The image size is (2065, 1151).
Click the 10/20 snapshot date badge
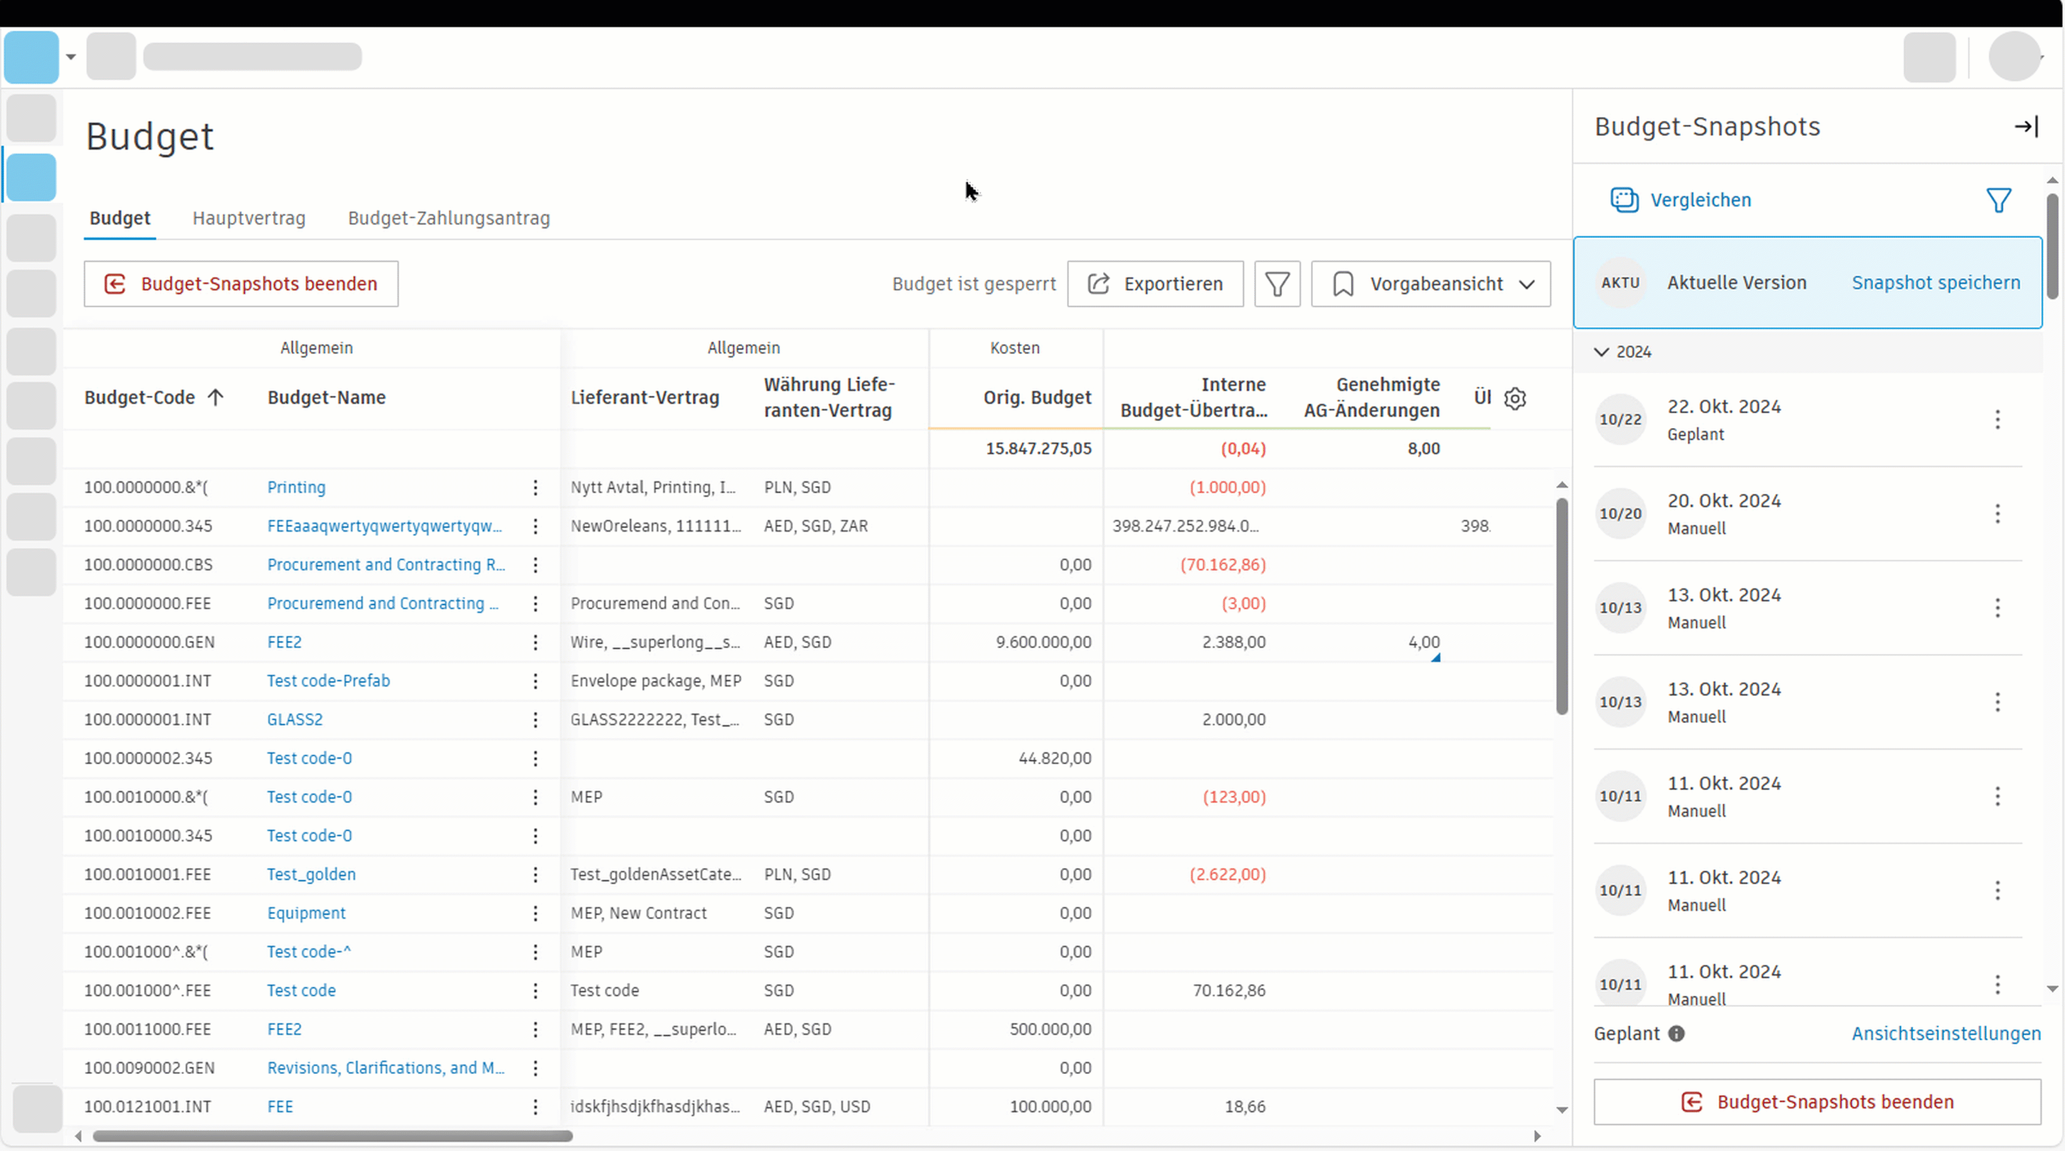(x=1620, y=514)
